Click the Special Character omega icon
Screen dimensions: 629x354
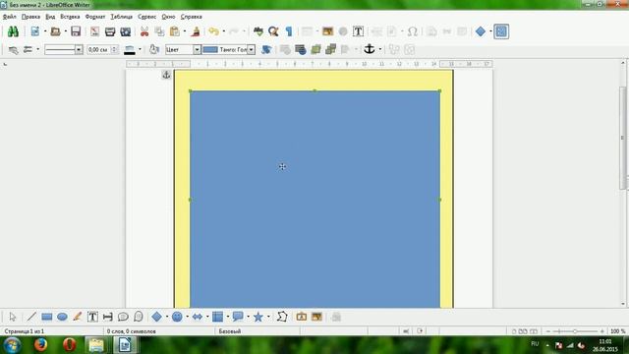pyautogui.click(x=413, y=31)
